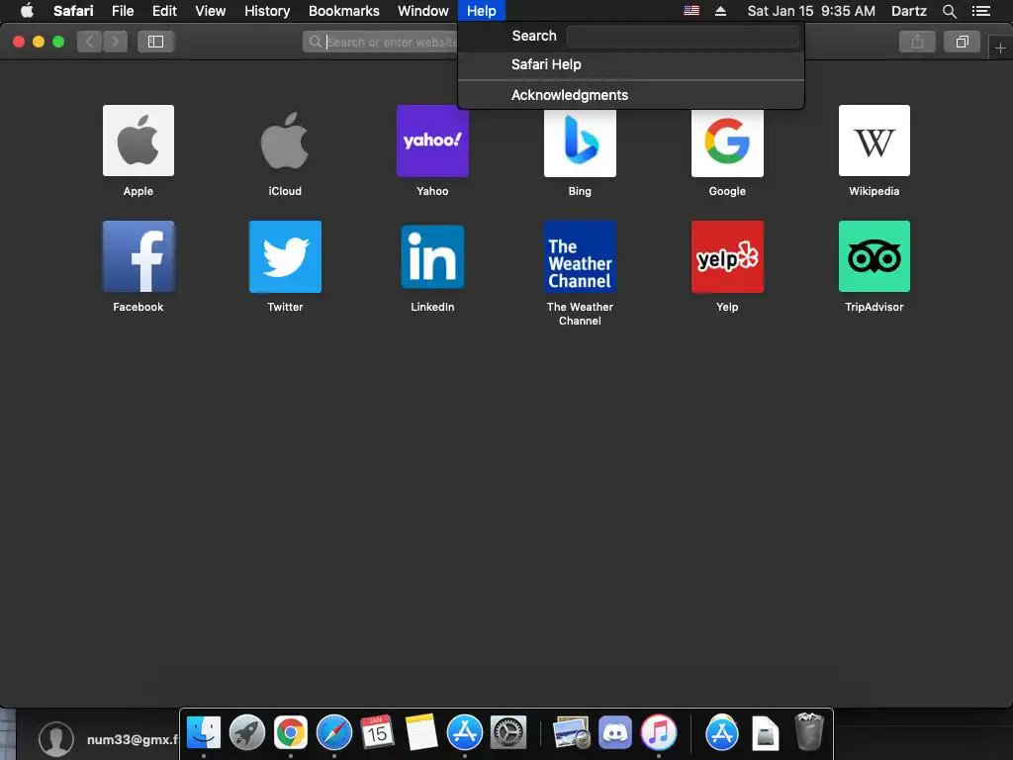This screenshot has width=1013, height=760.
Task: Add a new tab with plus button
Action: click(x=1000, y=47)
